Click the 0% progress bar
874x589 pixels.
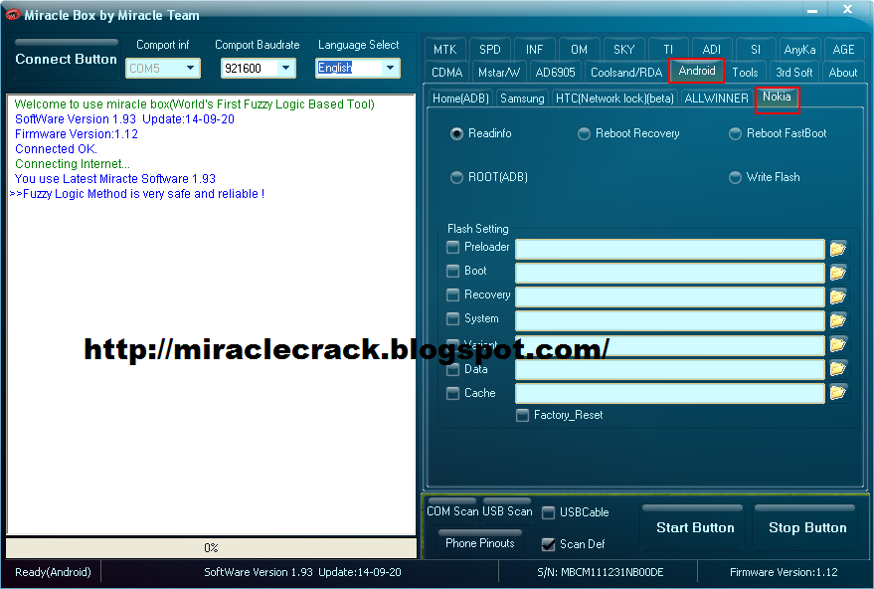211,547
